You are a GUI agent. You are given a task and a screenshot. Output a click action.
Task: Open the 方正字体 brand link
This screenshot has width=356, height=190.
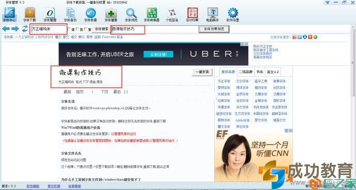224,81
